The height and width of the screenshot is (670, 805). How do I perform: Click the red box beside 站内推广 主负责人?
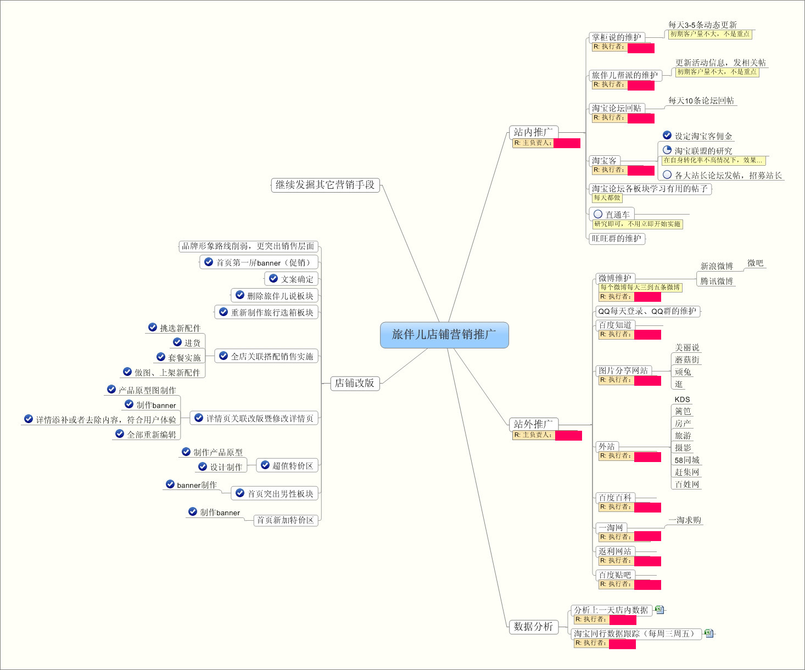(567, 143)
